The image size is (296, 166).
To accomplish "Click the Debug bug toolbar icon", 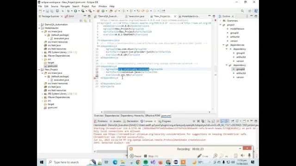I will [68, 11].
